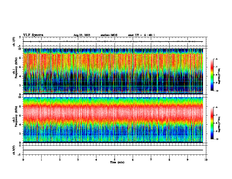This screenshot has height=179, width=232.
Task: Click the ch.1 spectrogram panel
Action: pyautogui.click(x=113, y=71)
